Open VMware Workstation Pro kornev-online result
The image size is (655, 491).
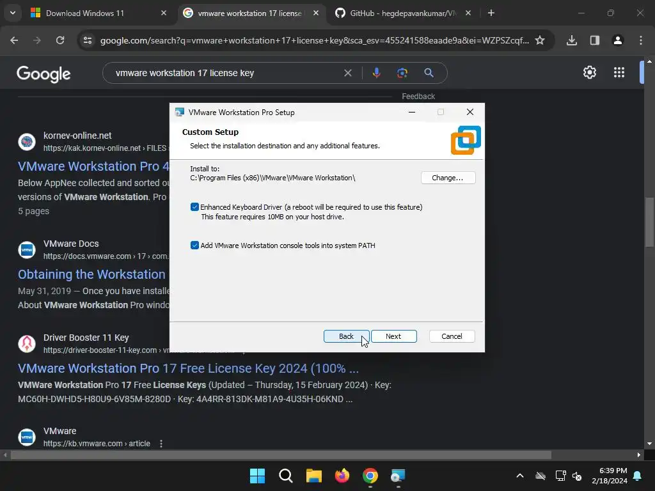coord(93,166)
